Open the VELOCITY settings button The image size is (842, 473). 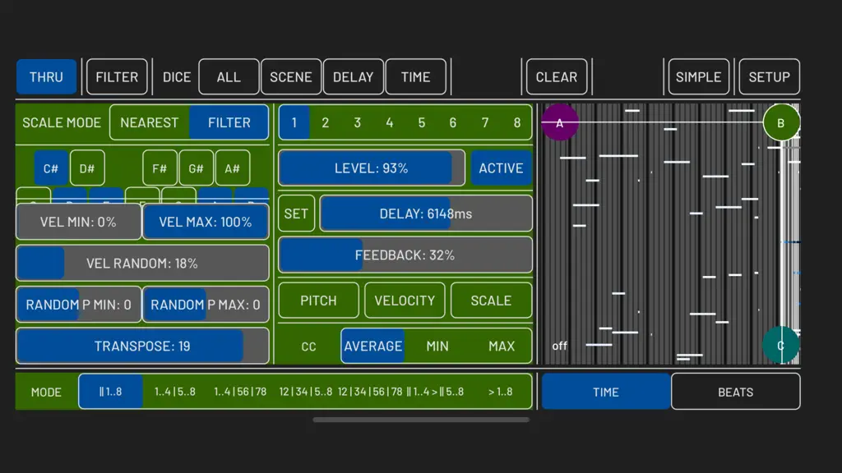[405, 301]
